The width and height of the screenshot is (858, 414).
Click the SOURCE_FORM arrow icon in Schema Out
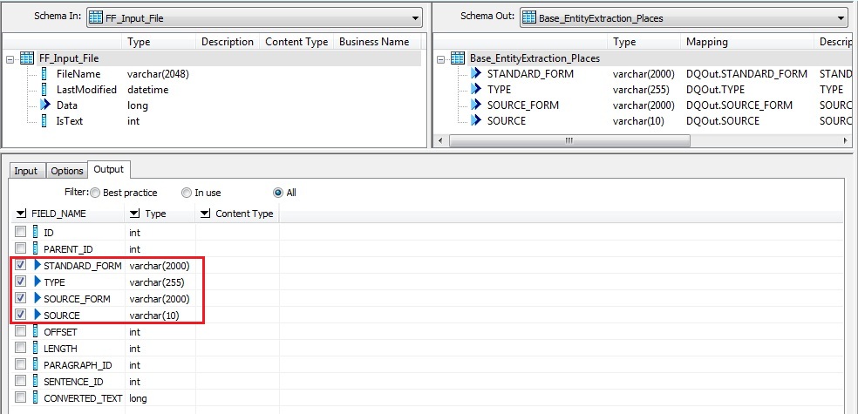click(x=476, y=105)
